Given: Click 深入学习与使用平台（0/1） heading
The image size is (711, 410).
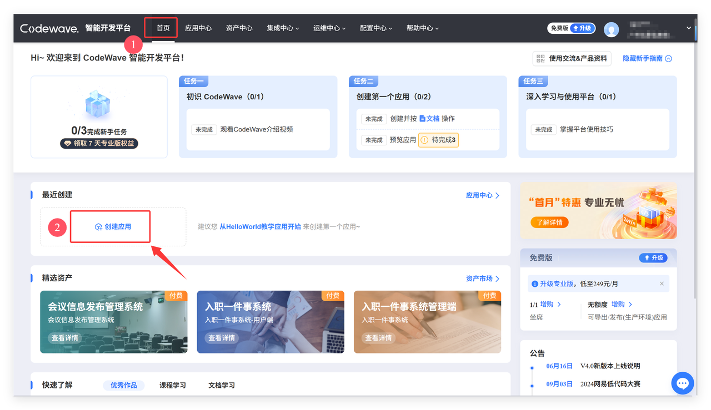Looking at the screenshot, I should click(573, 97).
